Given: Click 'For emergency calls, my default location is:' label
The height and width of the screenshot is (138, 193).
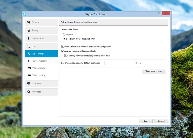Looking at the screenshot, I should pos(81,63).
